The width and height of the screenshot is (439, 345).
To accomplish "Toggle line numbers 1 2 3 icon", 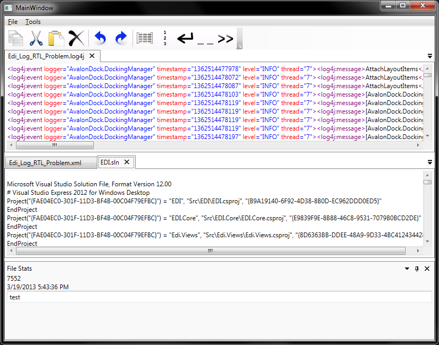I will pyautogui.click(x=165, y=38).
